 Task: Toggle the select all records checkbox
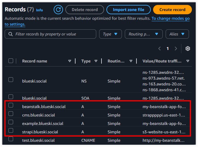pos(11,61)
